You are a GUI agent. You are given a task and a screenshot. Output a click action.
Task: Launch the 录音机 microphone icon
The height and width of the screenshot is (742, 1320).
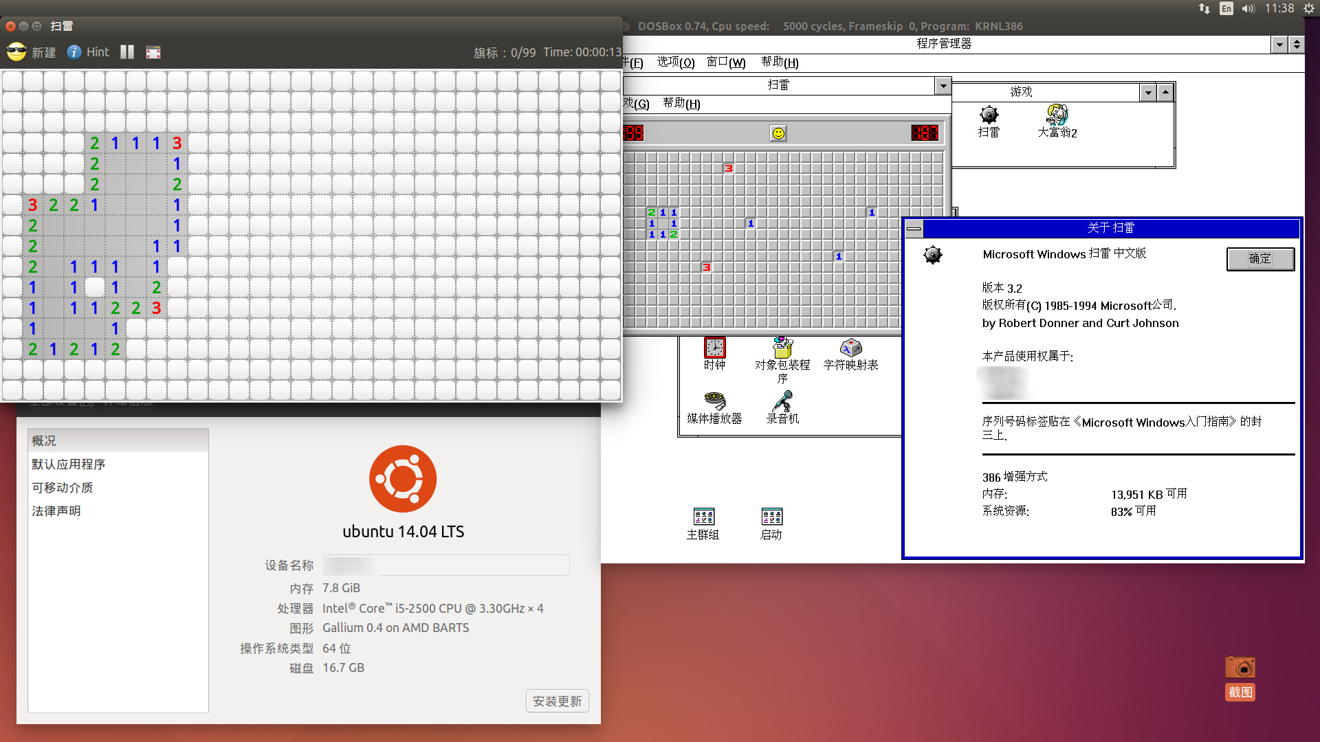(782, 408)
